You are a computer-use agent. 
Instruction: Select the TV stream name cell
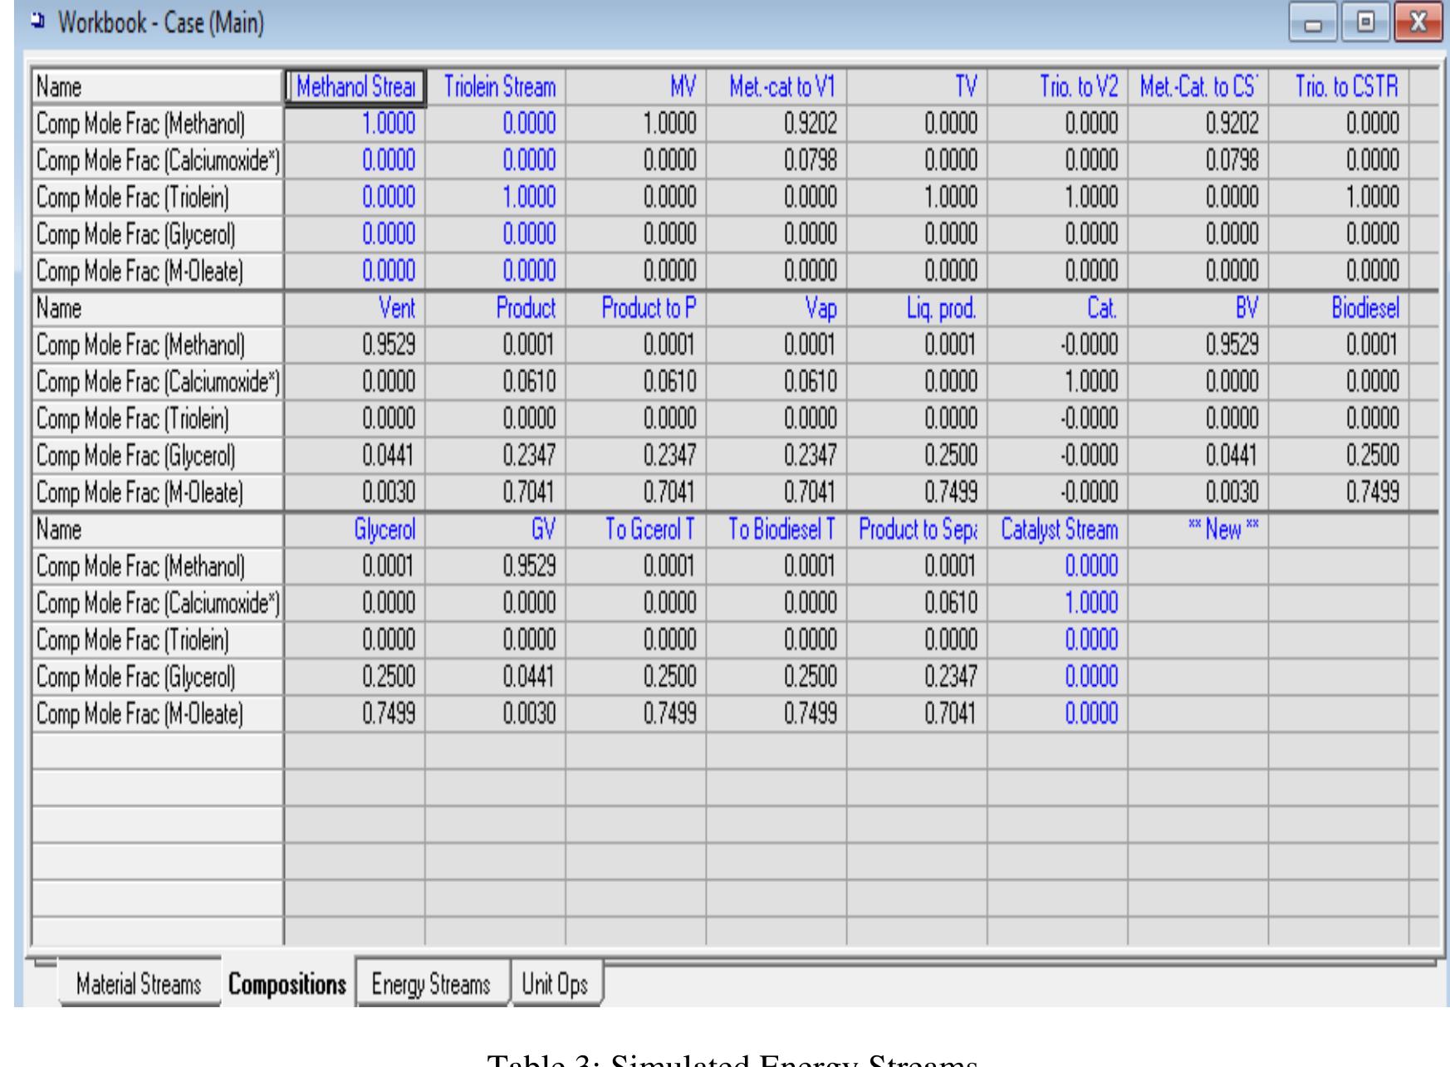(917, 87)
